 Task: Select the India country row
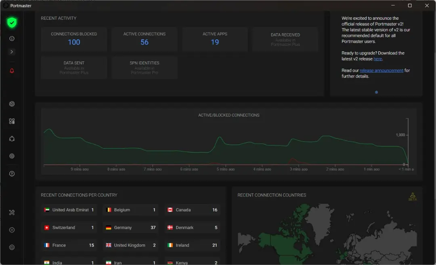pyautogui.click(x=69, y=262)
